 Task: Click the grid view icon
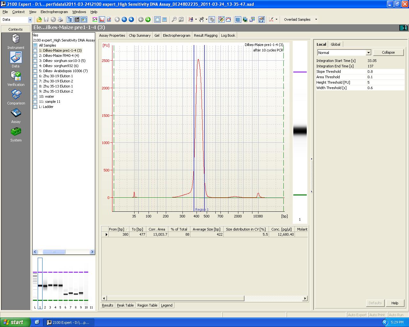coord(164,19)
